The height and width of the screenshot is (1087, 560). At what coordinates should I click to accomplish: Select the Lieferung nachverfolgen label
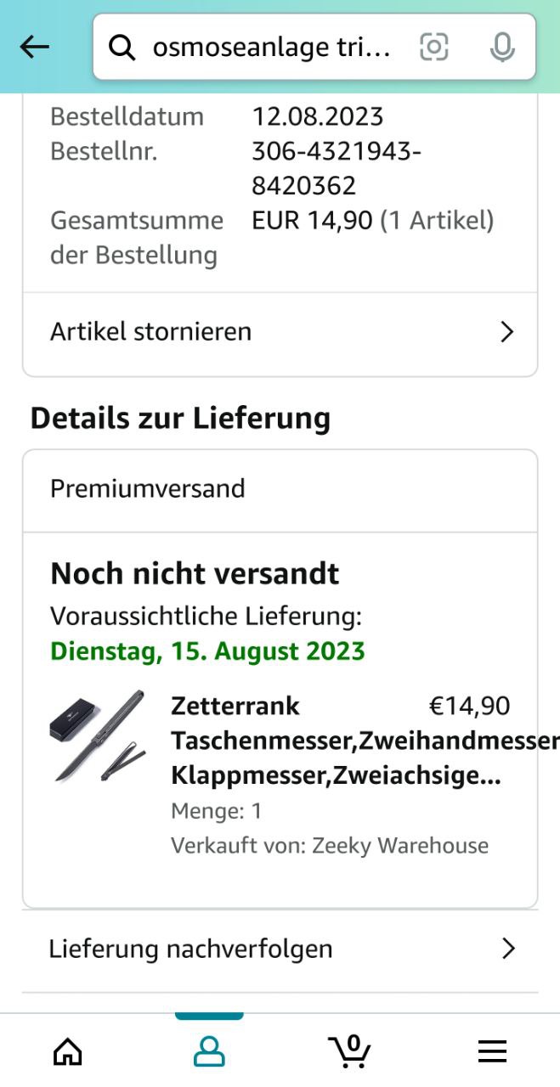coord(190,949)
